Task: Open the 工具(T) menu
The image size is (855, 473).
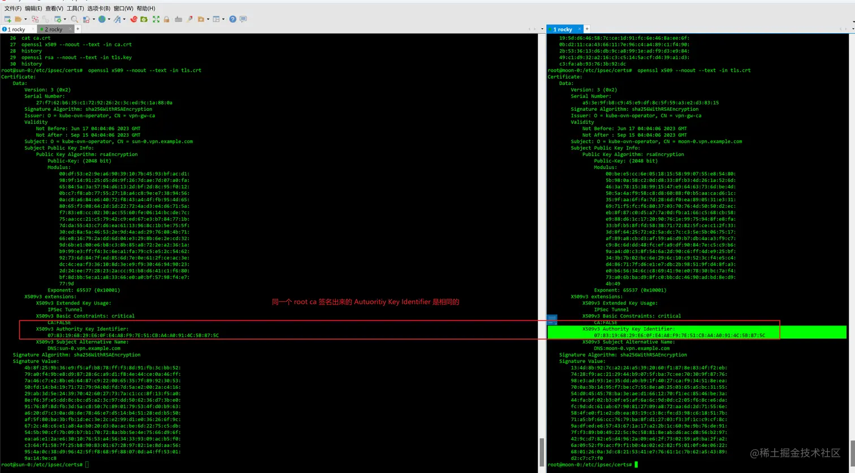Action: [75, 8]
